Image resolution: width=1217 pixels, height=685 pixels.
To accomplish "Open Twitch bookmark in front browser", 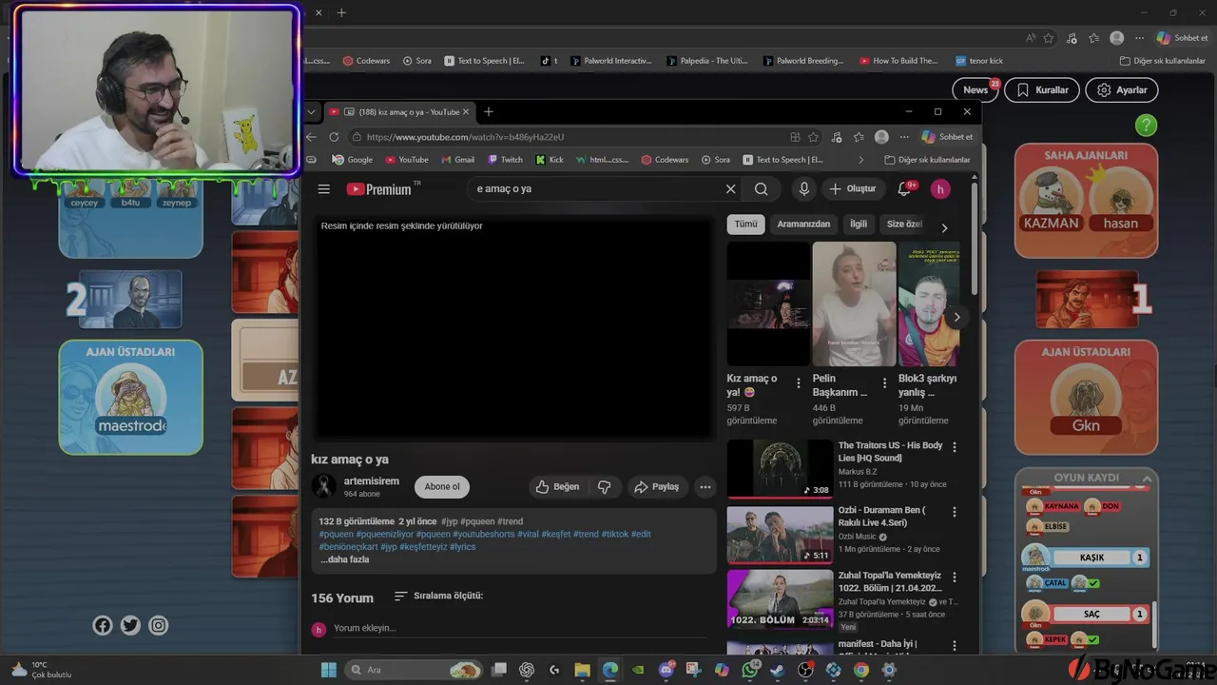I will tap(505, 160).
